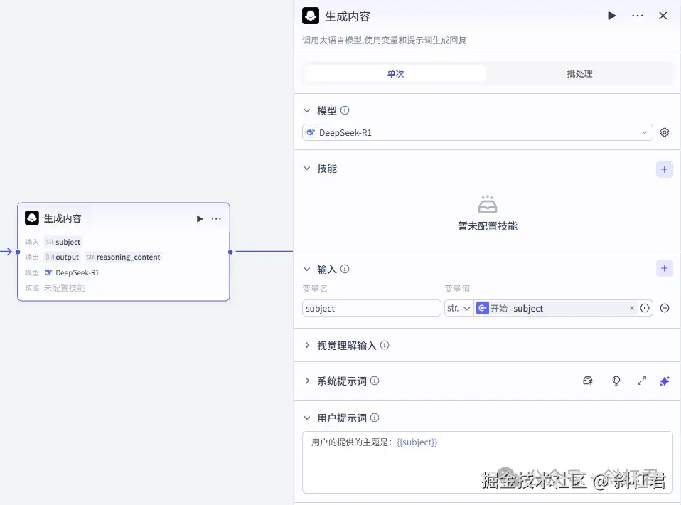Click the subject variable name input field
681x505 pixels.
click(371, 308)
